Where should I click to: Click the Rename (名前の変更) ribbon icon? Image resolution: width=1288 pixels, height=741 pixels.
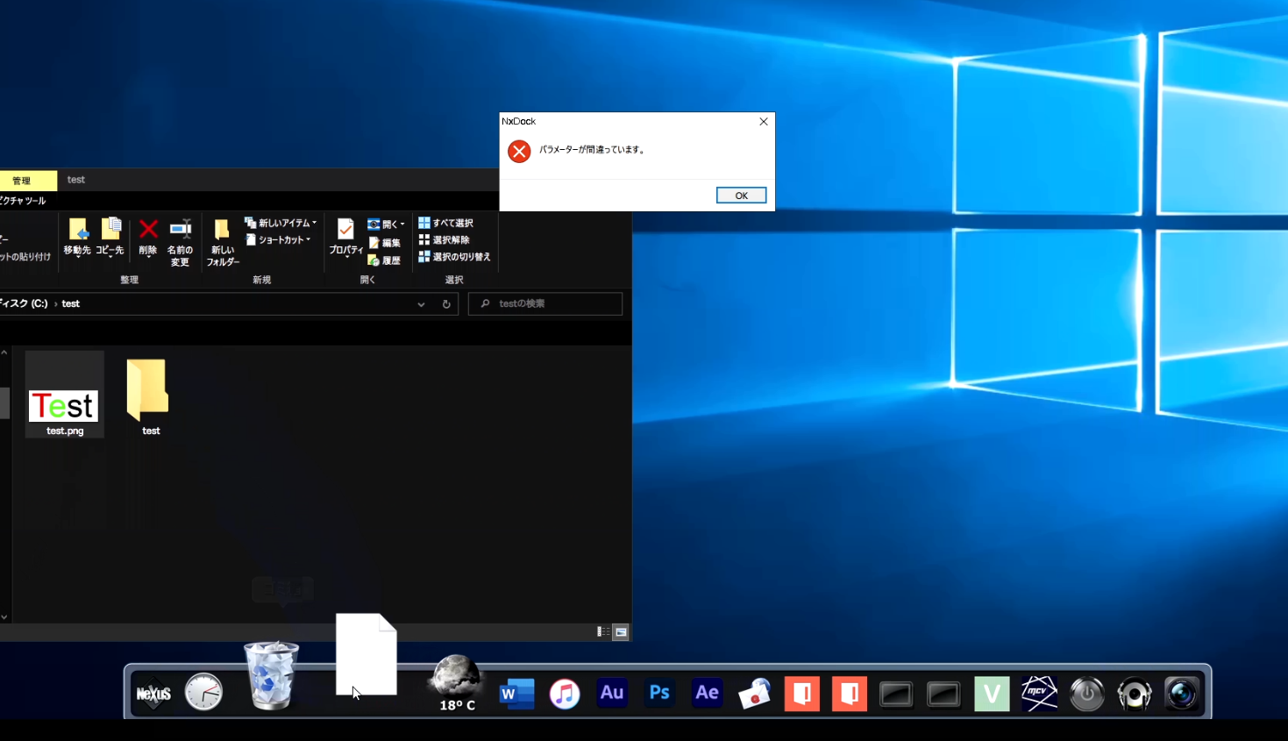(x=180, y=240)
